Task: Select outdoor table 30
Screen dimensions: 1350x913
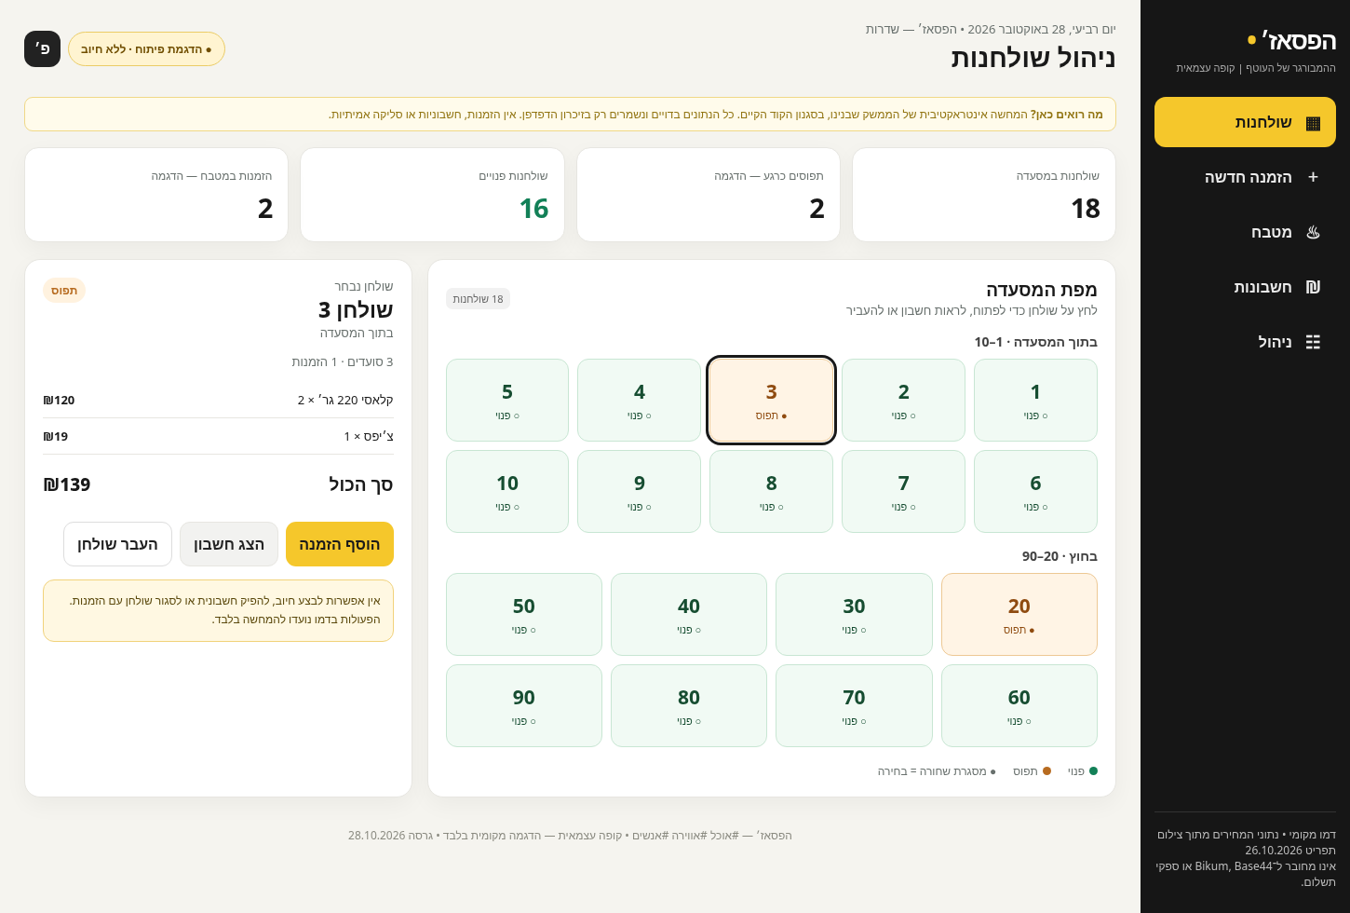Action: pyautogui.click(x=854, y=615)
